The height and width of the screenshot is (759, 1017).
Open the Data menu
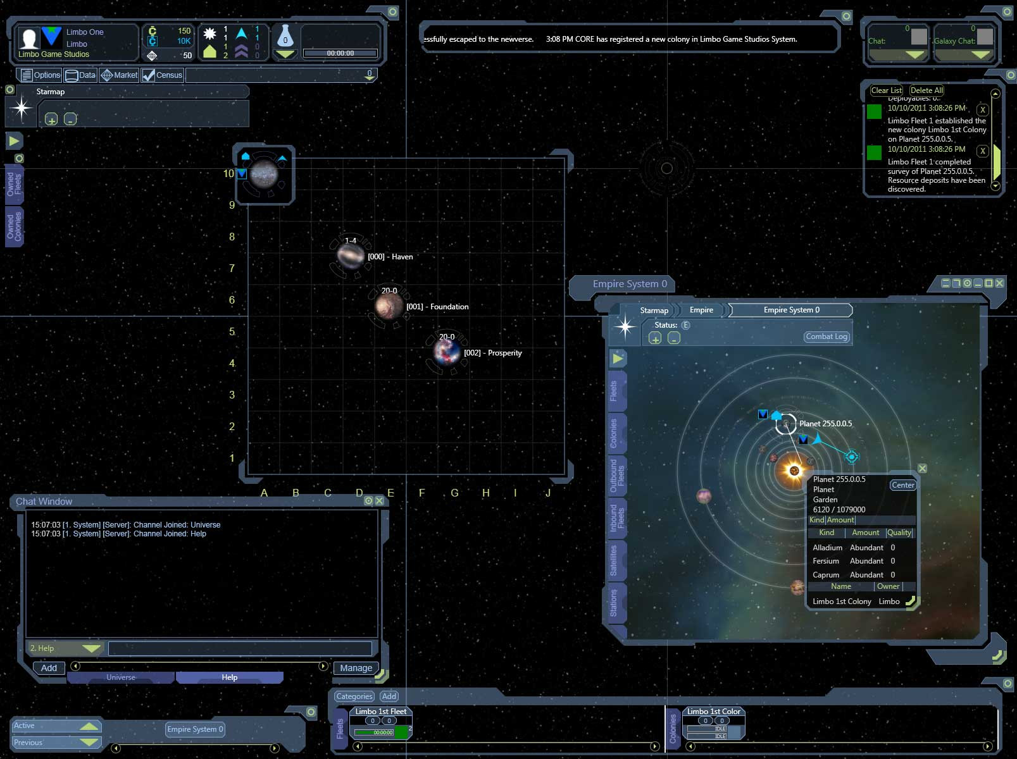click(80, 75)
